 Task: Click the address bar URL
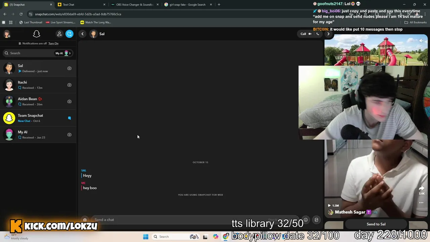[x=78, y=14]
